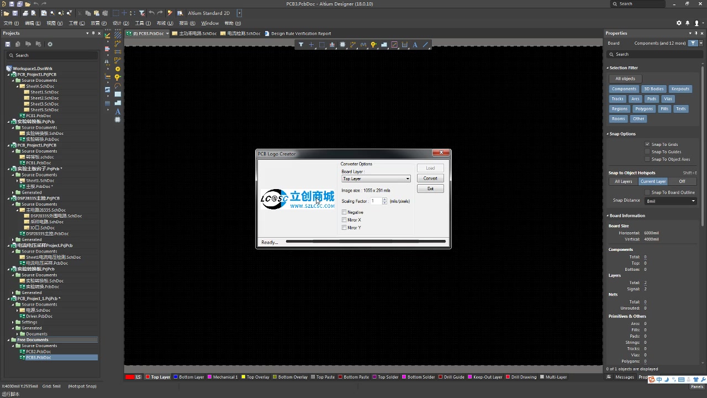Open the Panels button in status bar
Screen dimensions: 707x398
coord(697,386)
